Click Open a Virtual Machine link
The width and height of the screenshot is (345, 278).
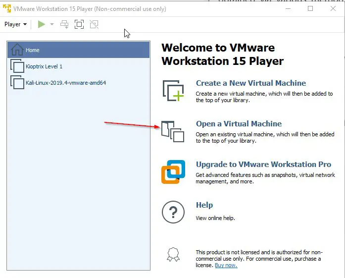[239, 124]
